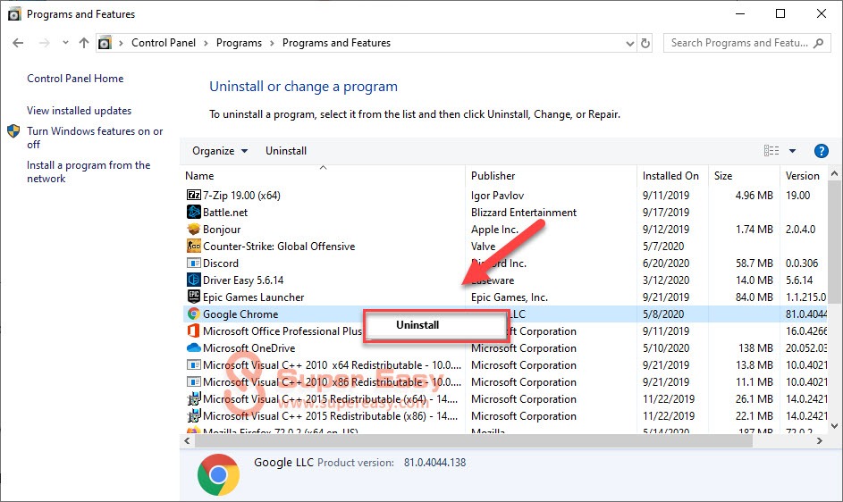
Task: Click the change view icon
Action: (x=771, y=151)
